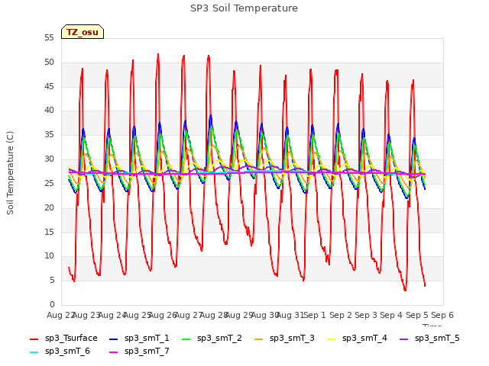The height and width of the screenshot is (366, 489).
Task: Click the 20 y-axis tick label
Action: (49, 207)
